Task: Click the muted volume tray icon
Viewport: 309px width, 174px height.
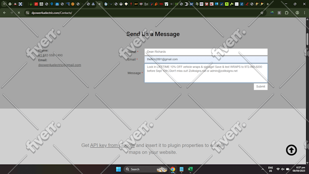Action: click(x=283, y=169)
